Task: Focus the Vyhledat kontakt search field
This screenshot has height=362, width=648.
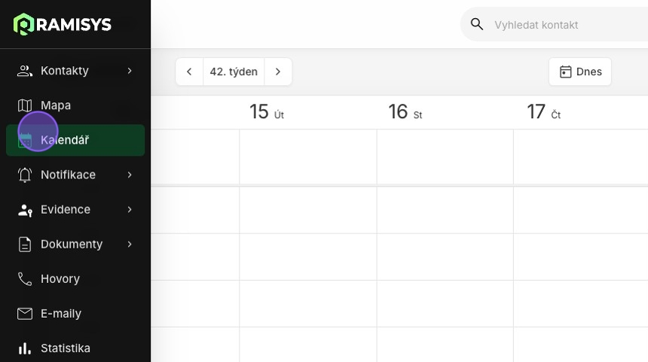Action: pos(554,24)
